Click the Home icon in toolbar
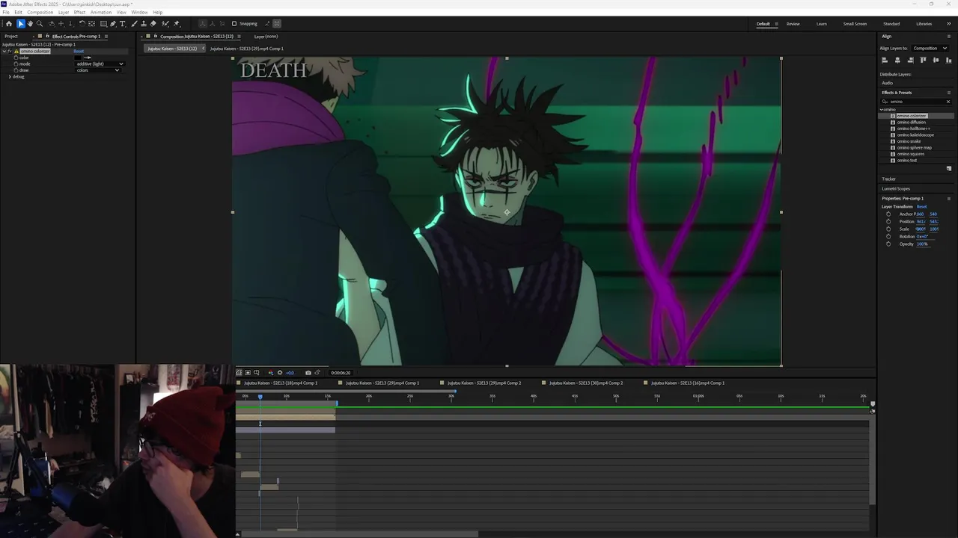Viewport: 958px width, 538px height. click(x=9, y=23)
